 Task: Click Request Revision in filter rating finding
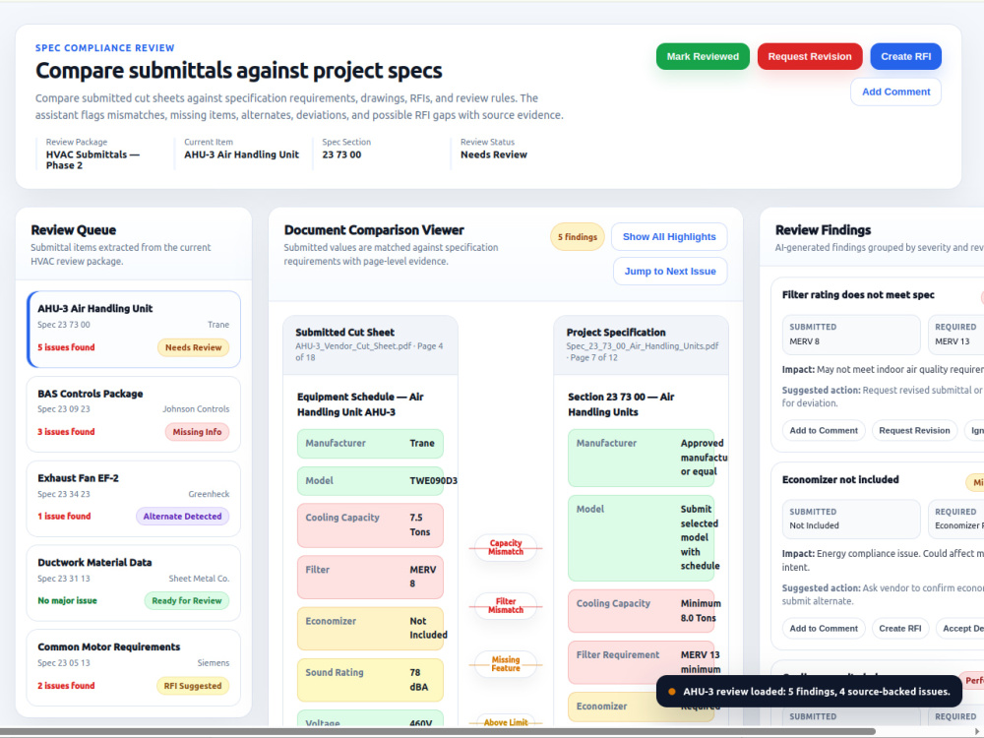(x=914, y=431)
